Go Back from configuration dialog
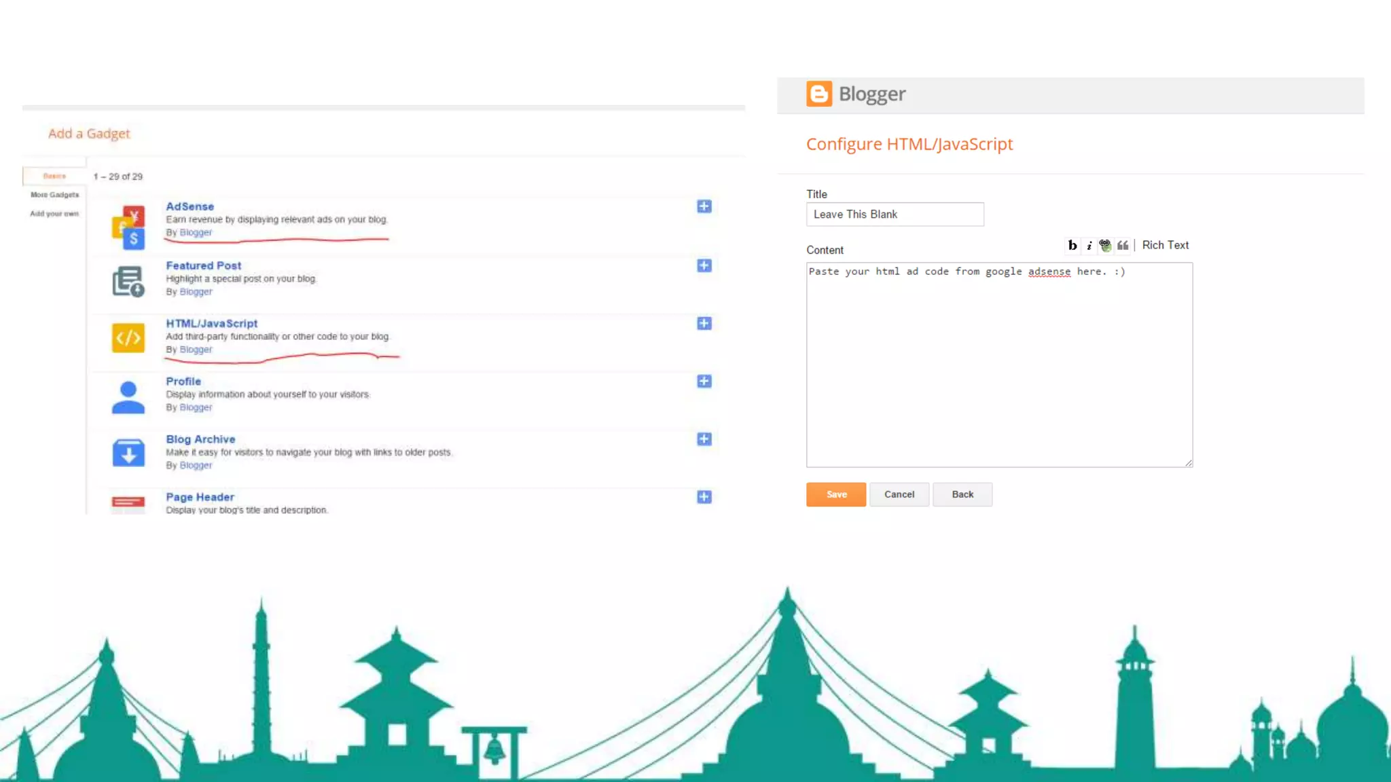This screenshot has height=782, width=1391. (962, 494)
